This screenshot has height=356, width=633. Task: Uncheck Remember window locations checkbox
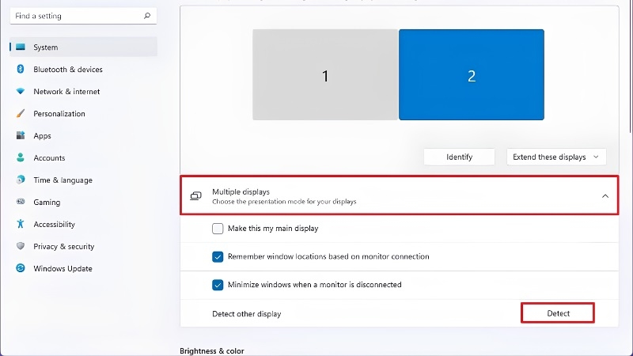click(x=218, y=256)
